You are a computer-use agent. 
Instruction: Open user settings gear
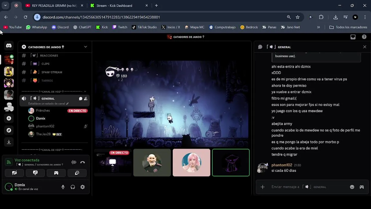(x=83, y=187)
